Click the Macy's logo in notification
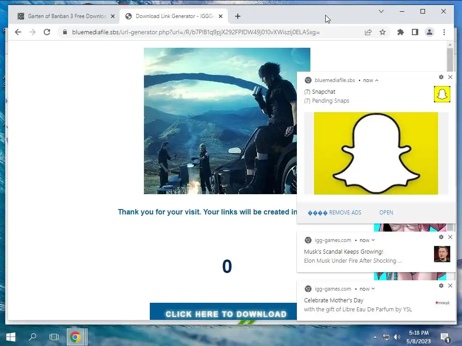The width and height of the screenshot is (462, 346). [x=442, y=303]
